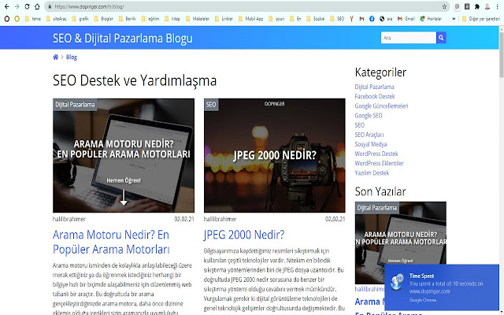Screen dimensions: 504x315
Task: Open the Gmail bookmark
Action: (401, 18)
